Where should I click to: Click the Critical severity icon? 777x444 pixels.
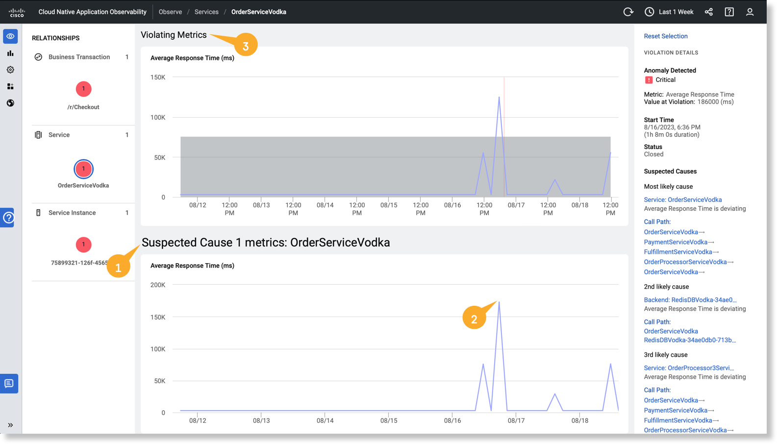coord(649,80)
